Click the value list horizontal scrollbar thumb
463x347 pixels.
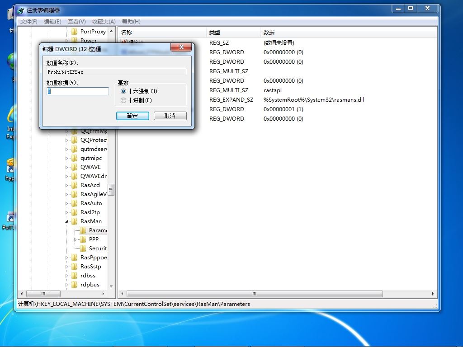click(x=255, y=294)
